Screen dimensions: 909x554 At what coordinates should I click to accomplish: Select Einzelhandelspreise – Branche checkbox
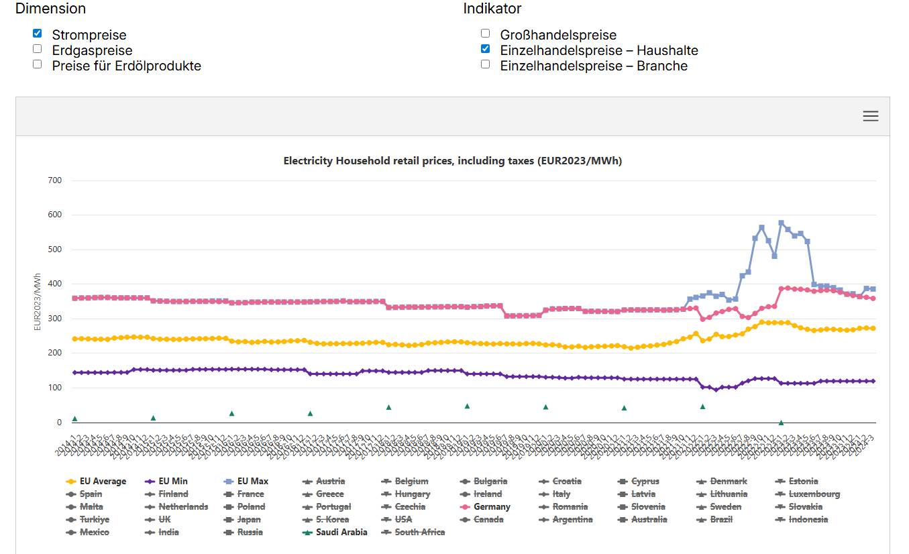(x=485, y=64)
